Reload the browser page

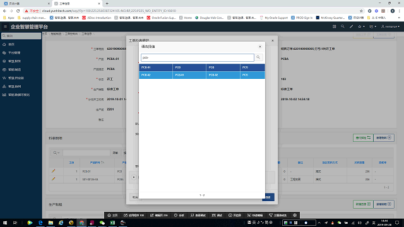pyautogui.click(x=18, y=11)
